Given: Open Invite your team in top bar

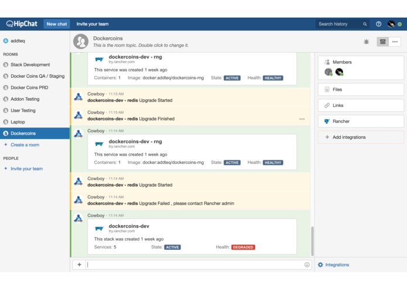Looking at the screenshot, I should [93, 24].
